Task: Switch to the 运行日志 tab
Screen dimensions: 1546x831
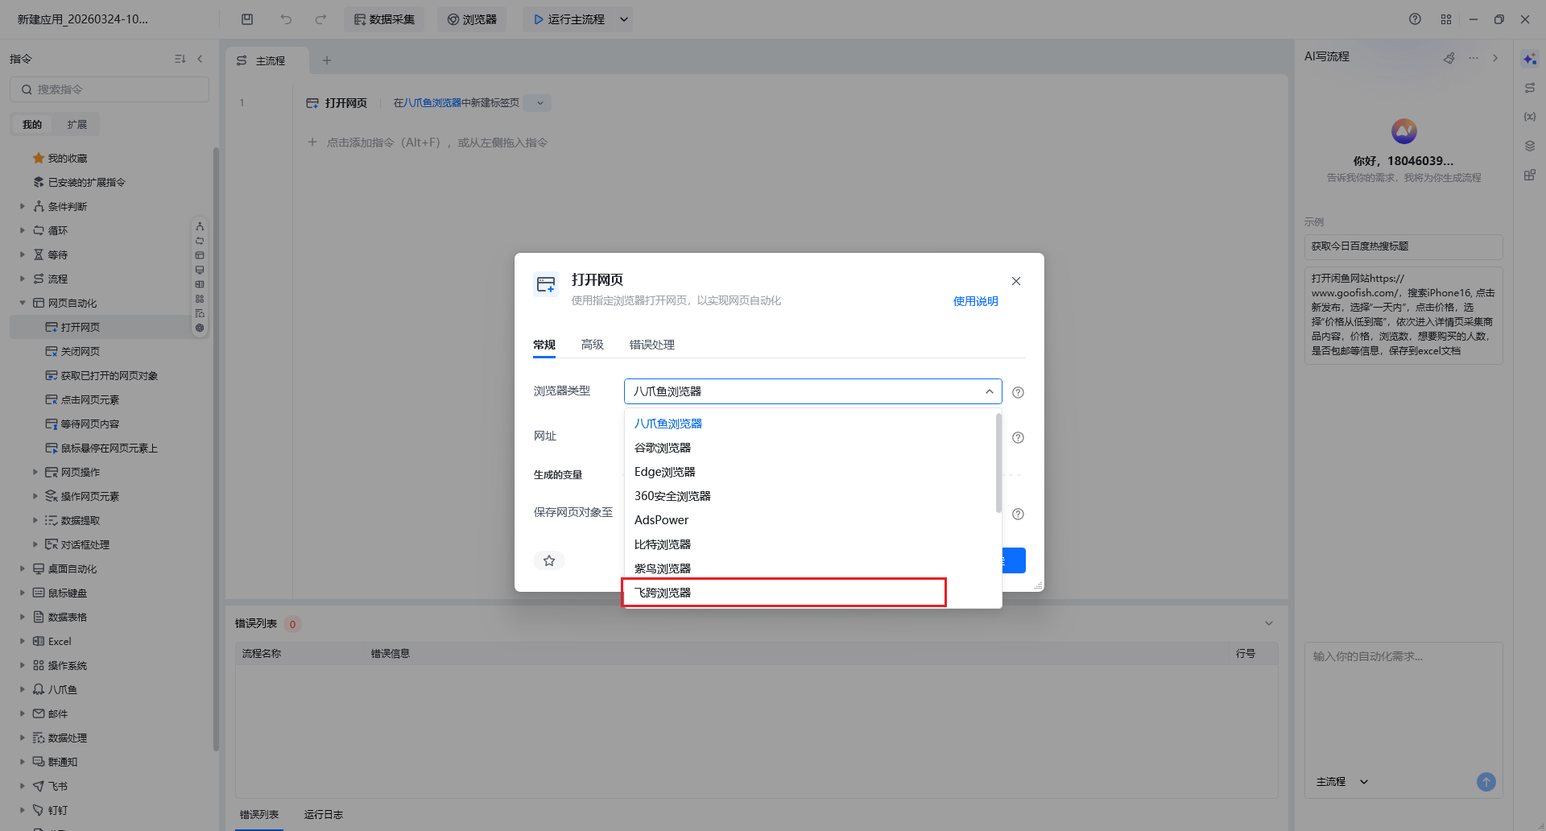Action: [323, 815]
